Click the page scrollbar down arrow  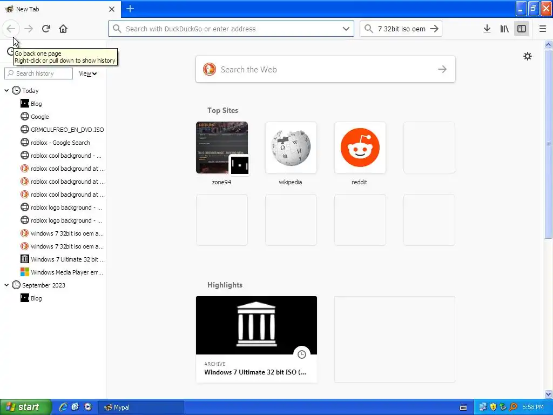[548, 394]
